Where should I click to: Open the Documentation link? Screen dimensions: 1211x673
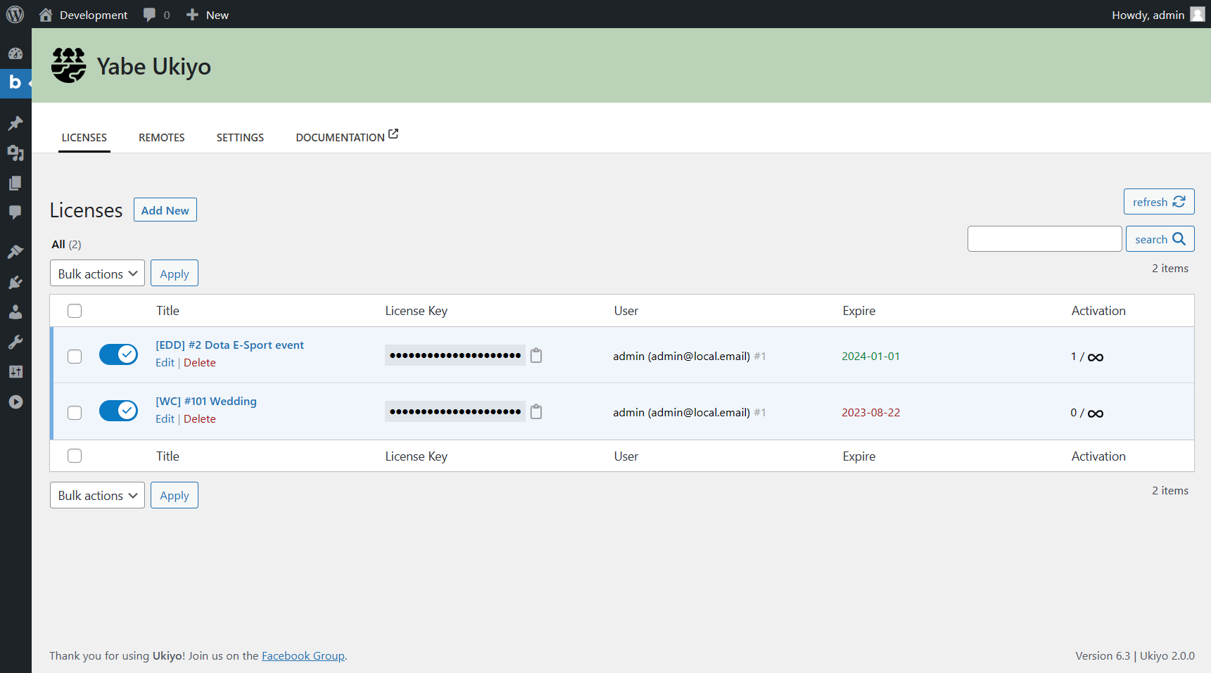[x=341, y=137]
